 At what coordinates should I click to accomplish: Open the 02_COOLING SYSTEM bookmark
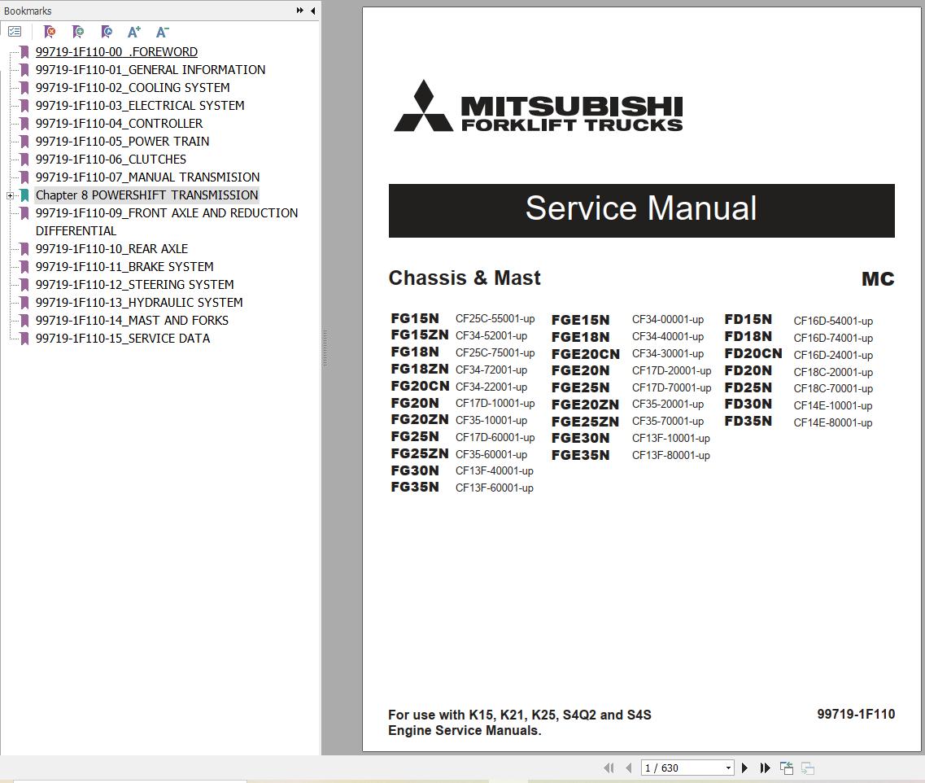click(x=132, y=87)
